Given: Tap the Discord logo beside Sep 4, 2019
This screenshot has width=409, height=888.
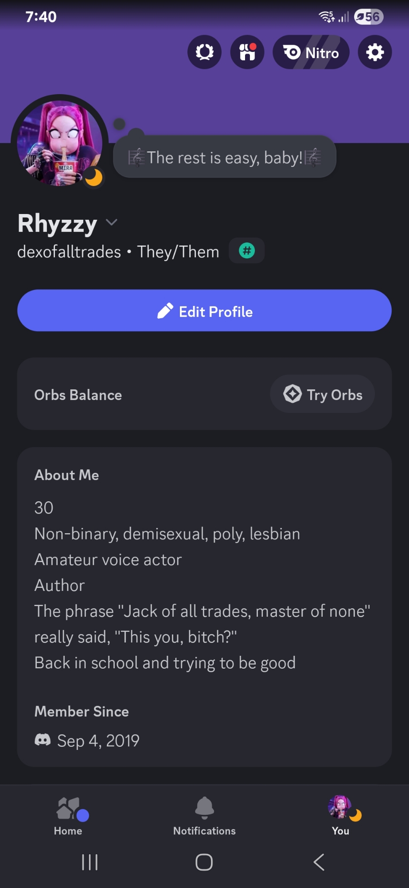Looking at the screenshot, I should coord(43,740).
